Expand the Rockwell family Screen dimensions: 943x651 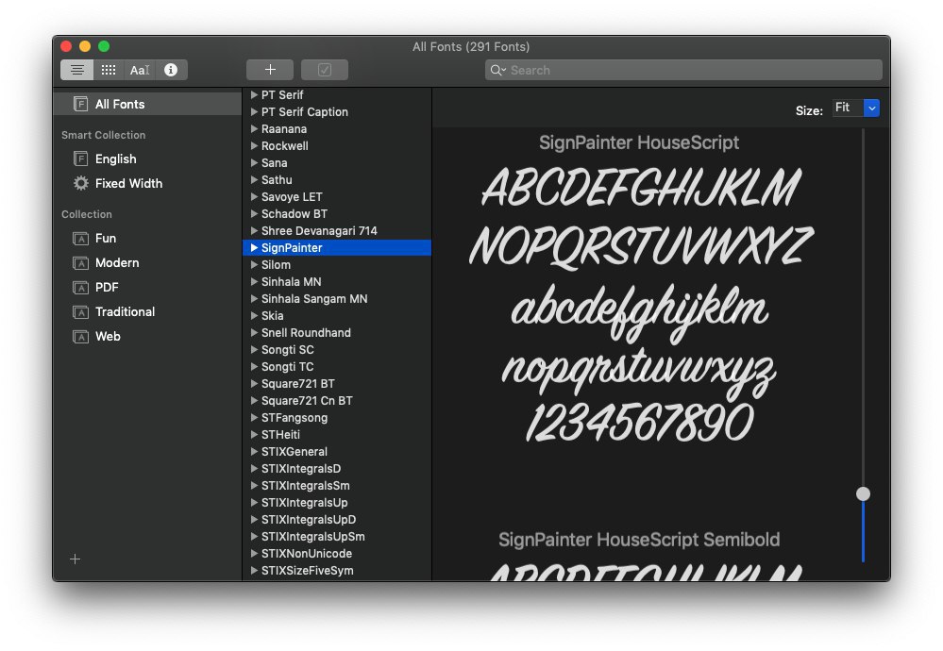click(255, 145)
